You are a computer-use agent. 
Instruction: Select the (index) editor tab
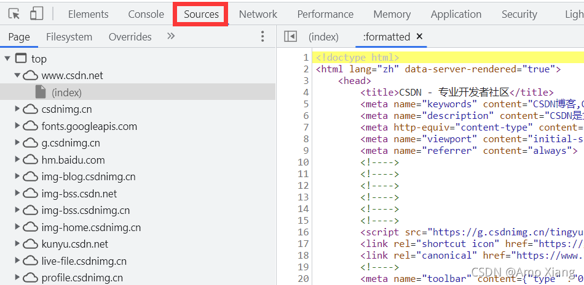(323, 37)
